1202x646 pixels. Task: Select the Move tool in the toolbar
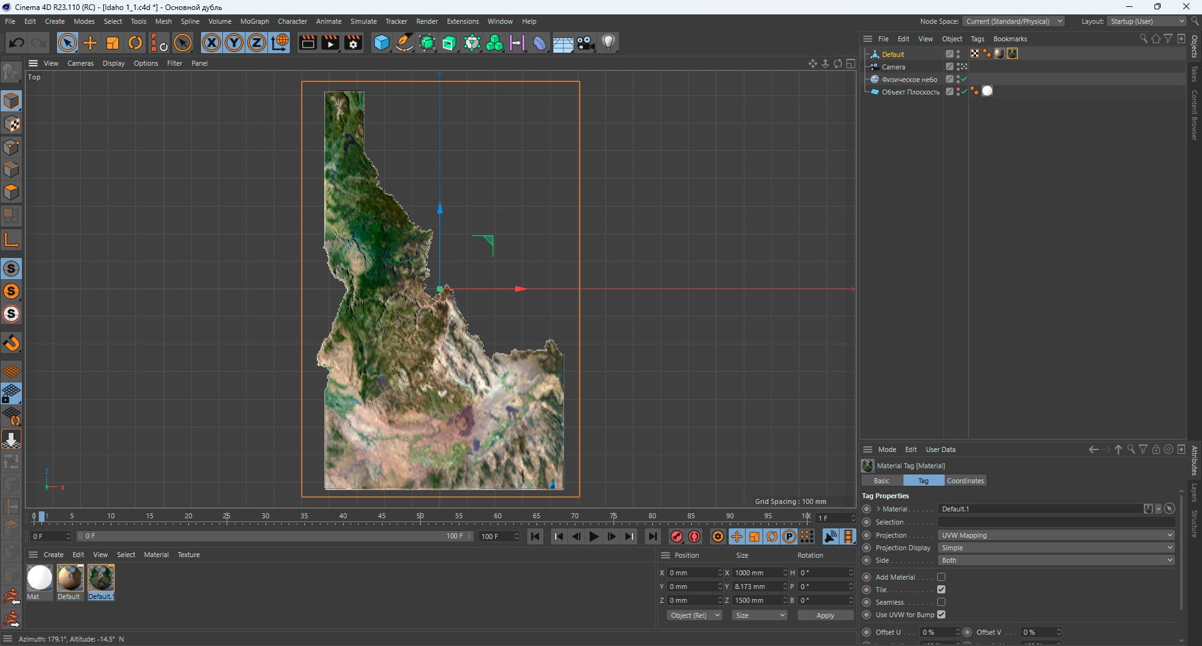point(90,43)
